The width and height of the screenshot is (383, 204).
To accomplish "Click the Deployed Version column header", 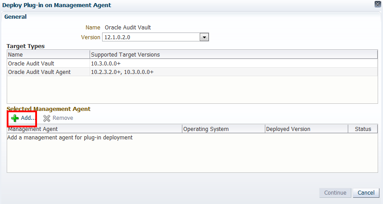I will [x=306, y=129].
